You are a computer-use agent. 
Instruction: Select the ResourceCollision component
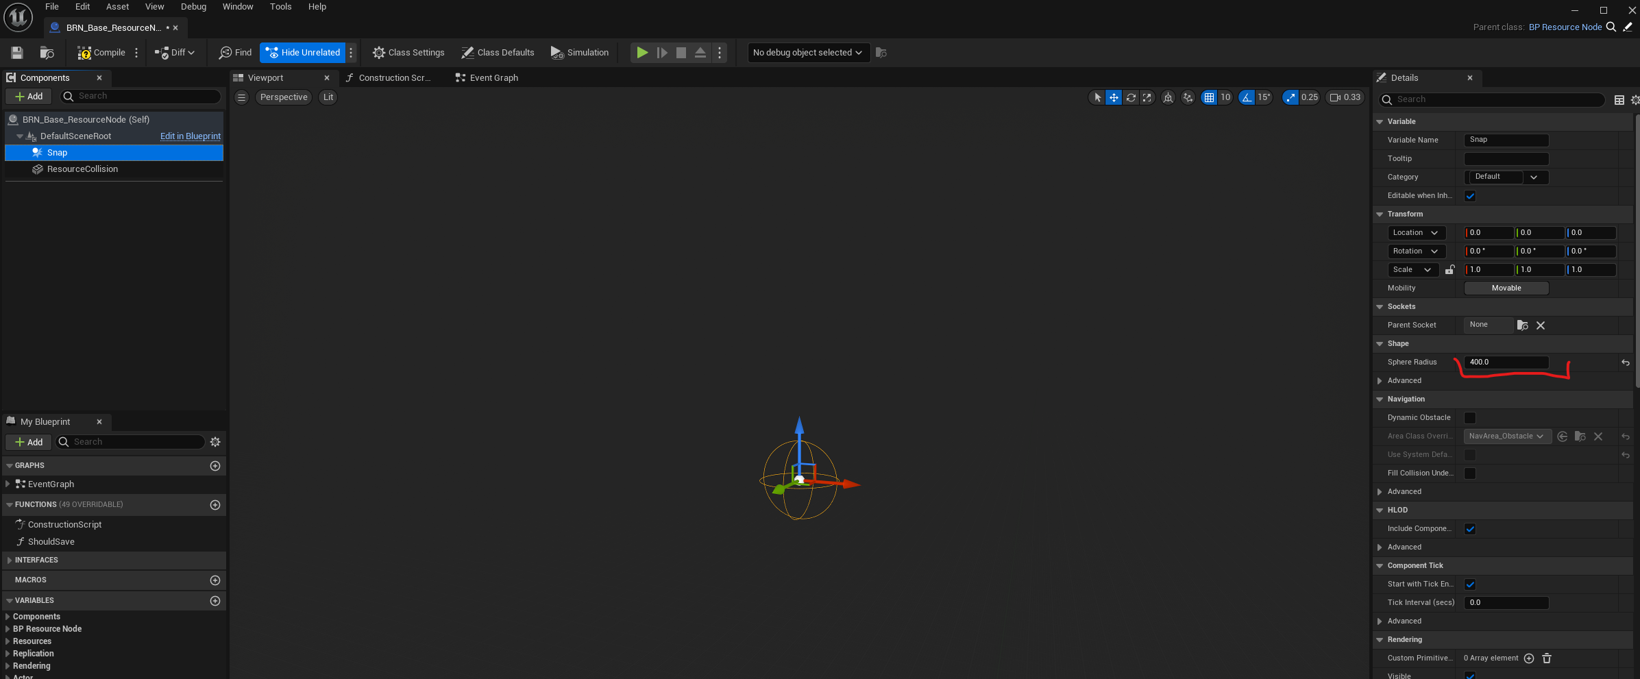[82, 169]
